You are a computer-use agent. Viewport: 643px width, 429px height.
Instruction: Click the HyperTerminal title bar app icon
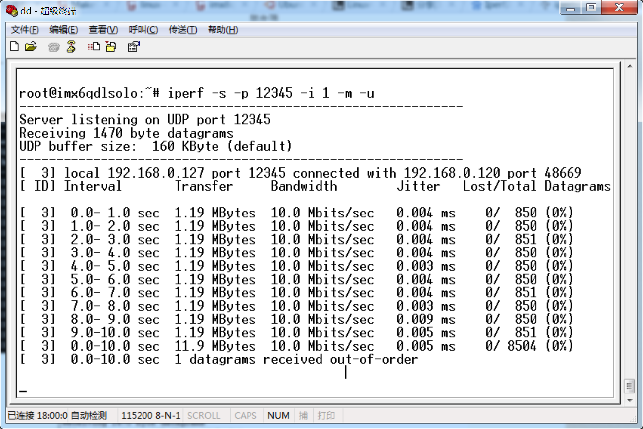pyautogui.click(x=12, y=10)
